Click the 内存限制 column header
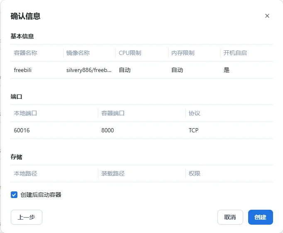The image size is (283, 233). (183, 53)
